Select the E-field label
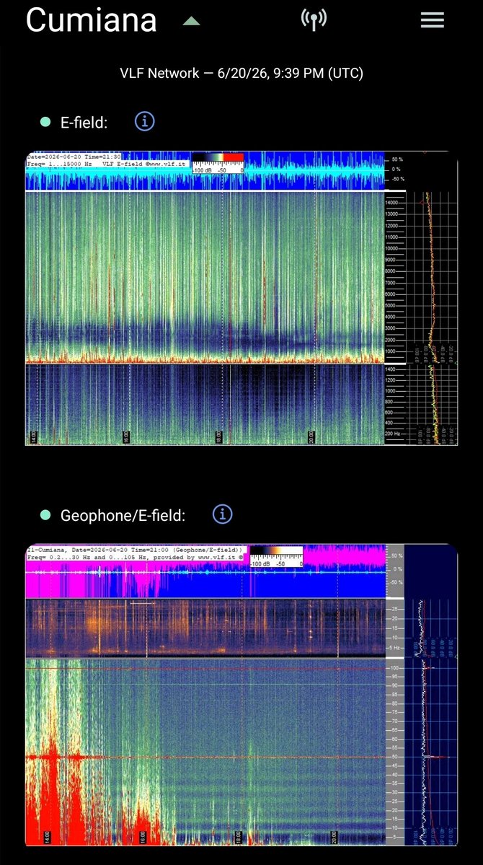 (84, 123)
